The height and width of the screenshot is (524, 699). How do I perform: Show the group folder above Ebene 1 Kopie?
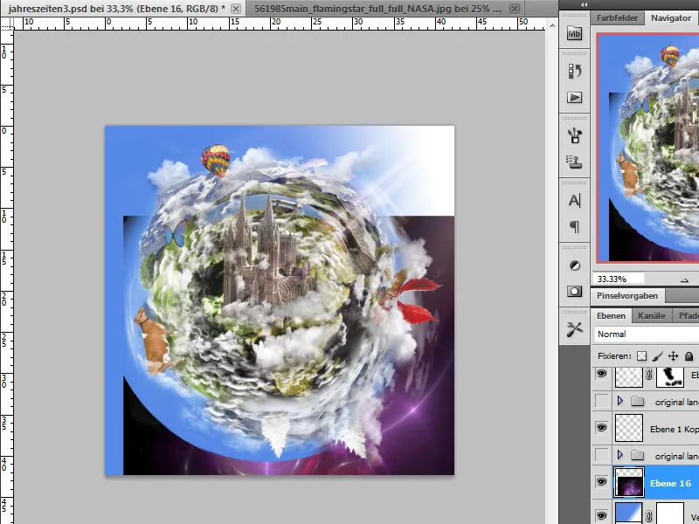(x=601, y=402)
